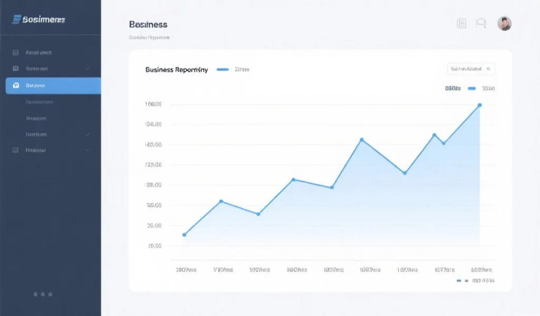The image size is (540, 316).
Task: Click the striped logo icon in the sidebar header
Action: (x=16, y=19)
